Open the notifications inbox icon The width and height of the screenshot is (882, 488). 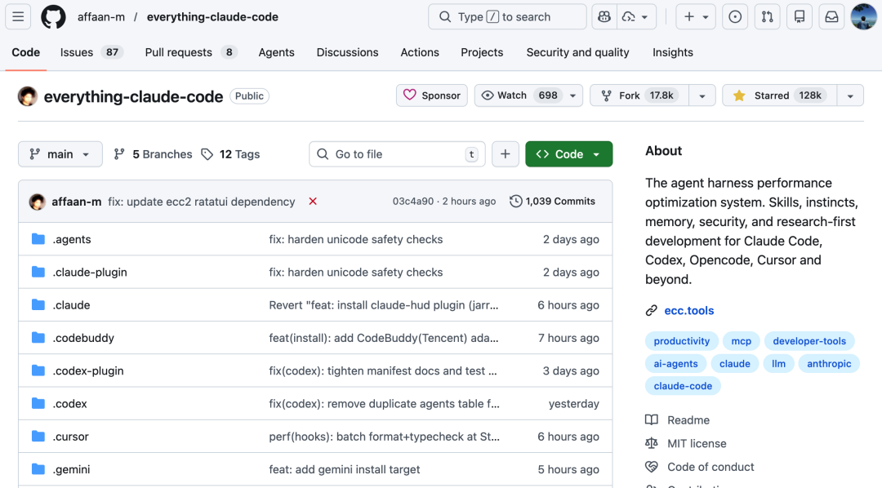[831, 16]
